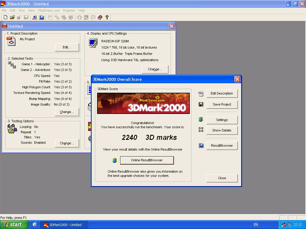The image size is (306, 229).
Task: Click Change... under Testing Options
Action: point(67,143)
